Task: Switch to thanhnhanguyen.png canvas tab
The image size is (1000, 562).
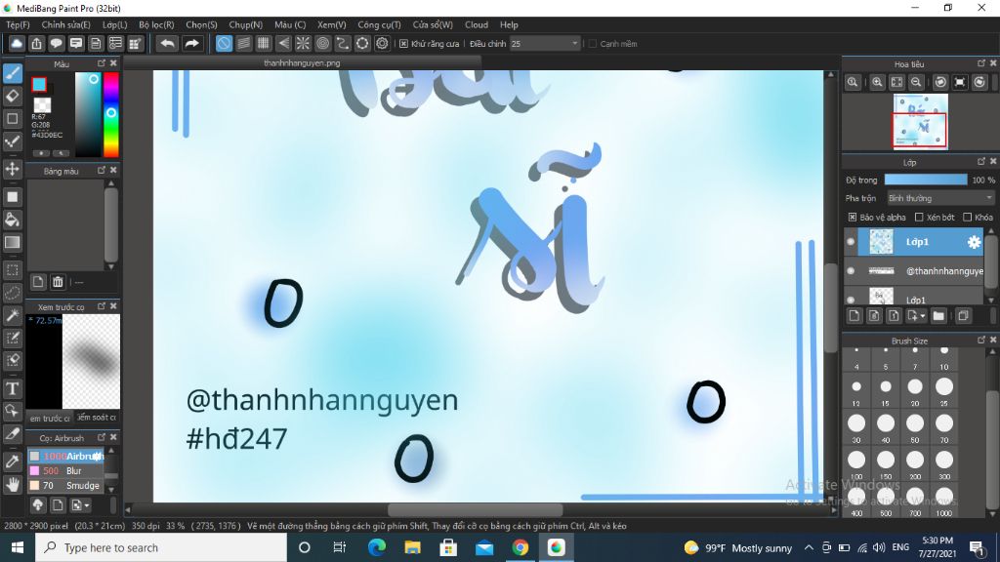Action: [303, 63]
